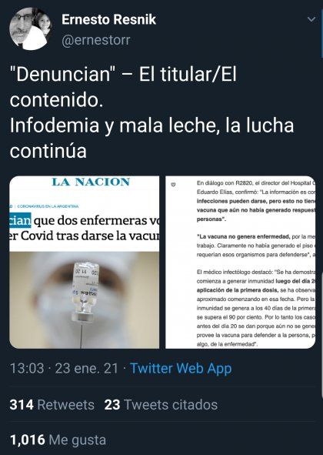Visit the @ernestorr handle
323x455 pixels.
pyautogui.click(x=96, y=40)
